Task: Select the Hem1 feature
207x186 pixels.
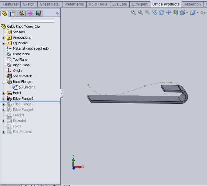Action: pos(17,93)
